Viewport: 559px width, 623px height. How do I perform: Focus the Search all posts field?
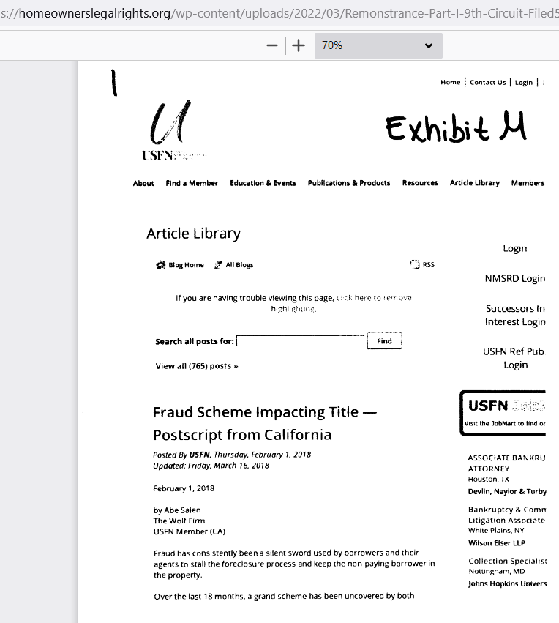[x=301, y=341]
